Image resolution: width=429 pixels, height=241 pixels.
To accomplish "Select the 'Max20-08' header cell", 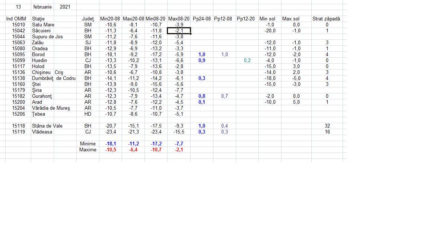I will (x=133, y=19).
